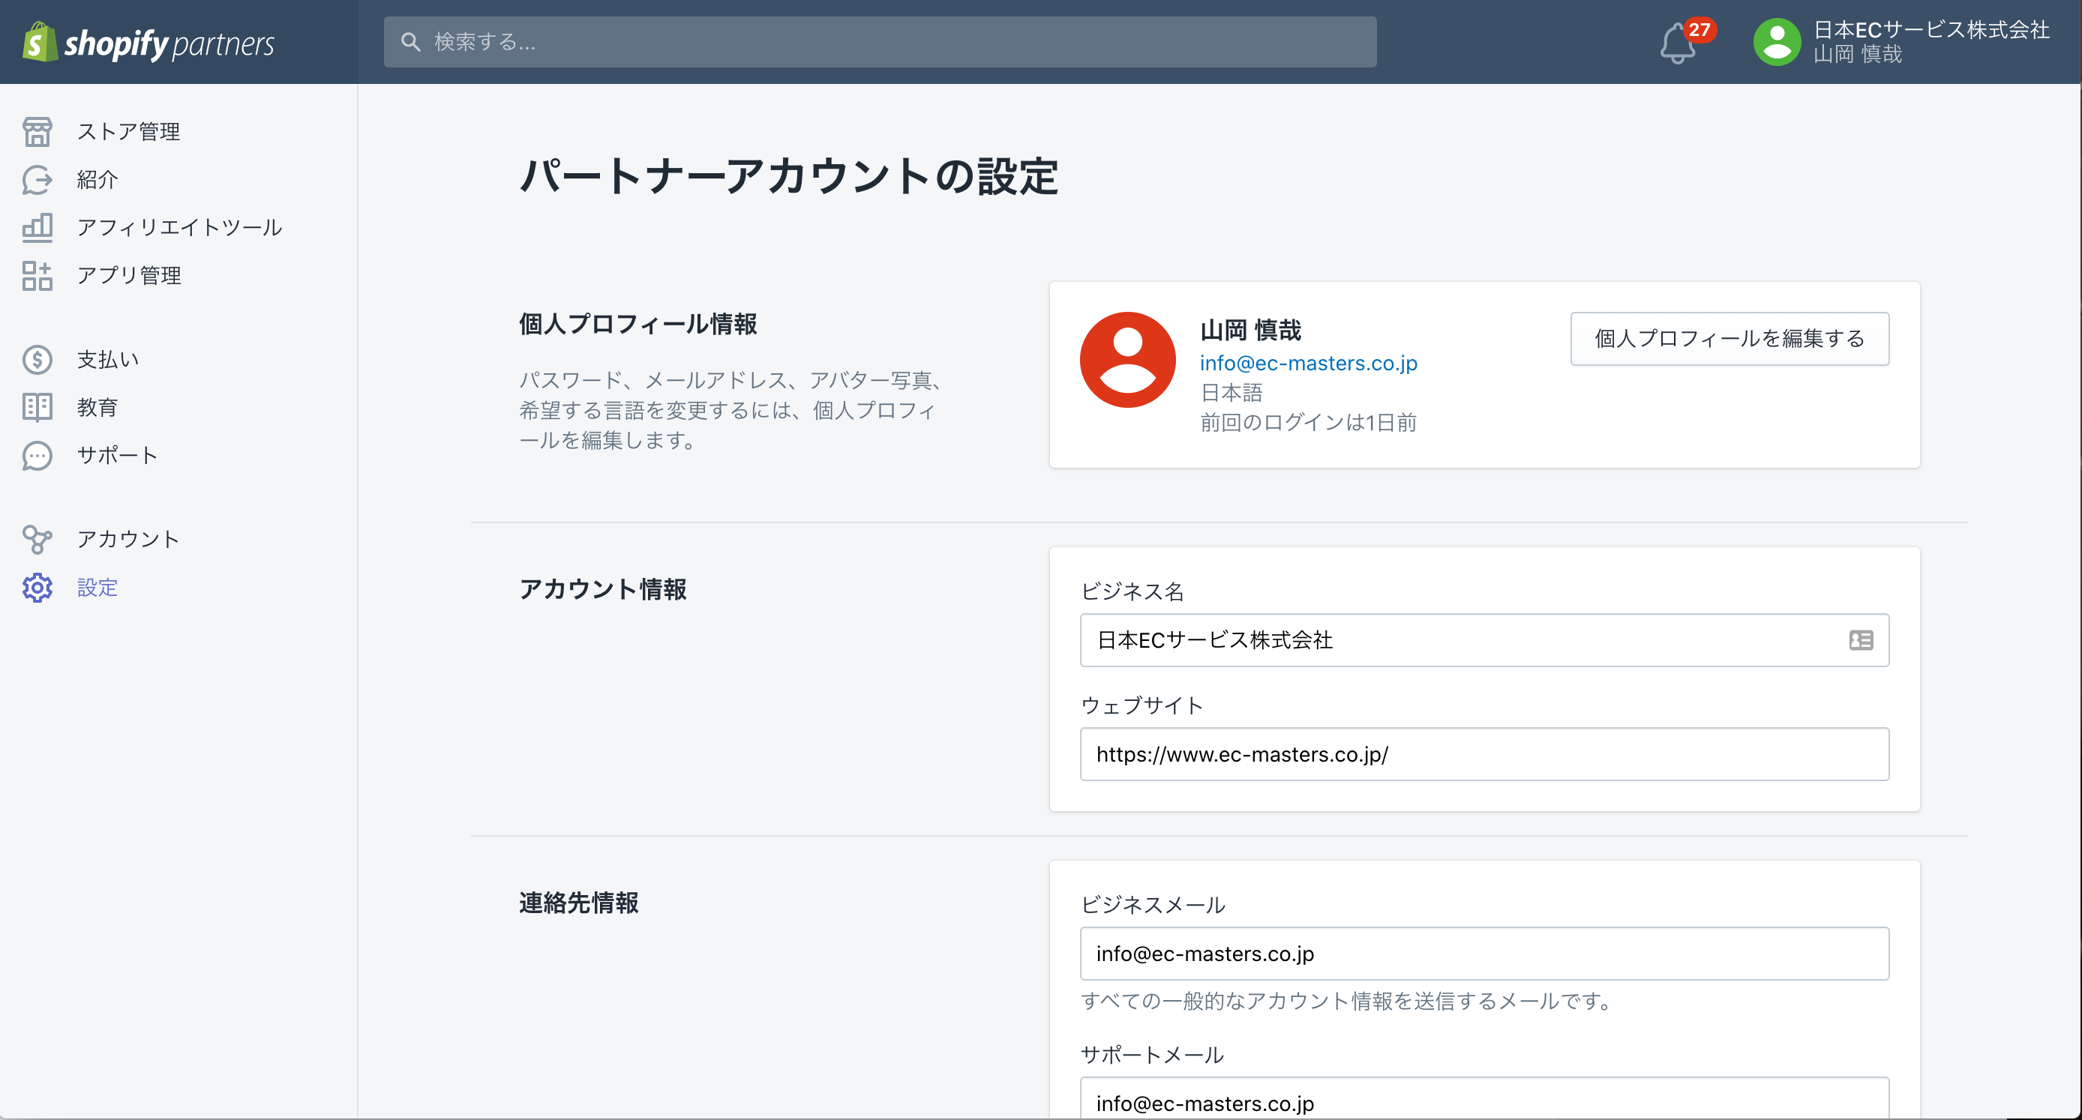Click the パートナーアカウントの設定 heading
Screen dimensions: 2082x1120
pyautogui.click(x=789, y=176)
